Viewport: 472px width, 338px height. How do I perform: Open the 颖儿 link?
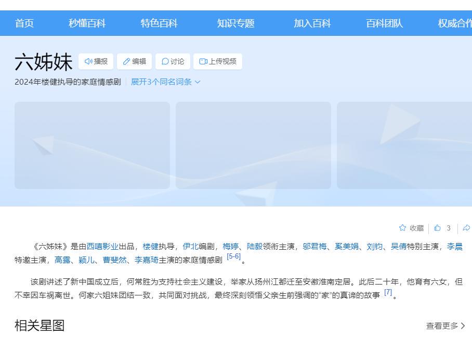pos(86,260)
